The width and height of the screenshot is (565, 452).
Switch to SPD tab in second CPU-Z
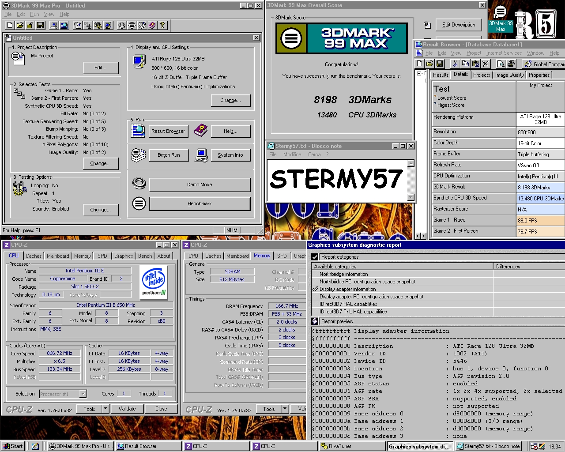point(282,256)
